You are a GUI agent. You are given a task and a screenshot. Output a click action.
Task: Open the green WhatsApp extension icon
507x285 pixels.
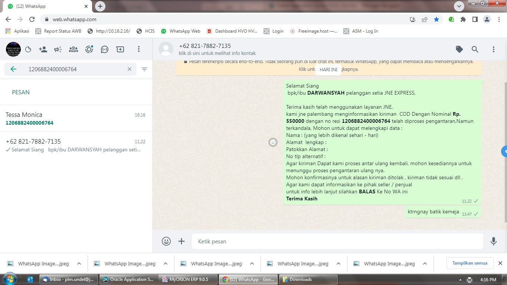[x=451, y=19]
